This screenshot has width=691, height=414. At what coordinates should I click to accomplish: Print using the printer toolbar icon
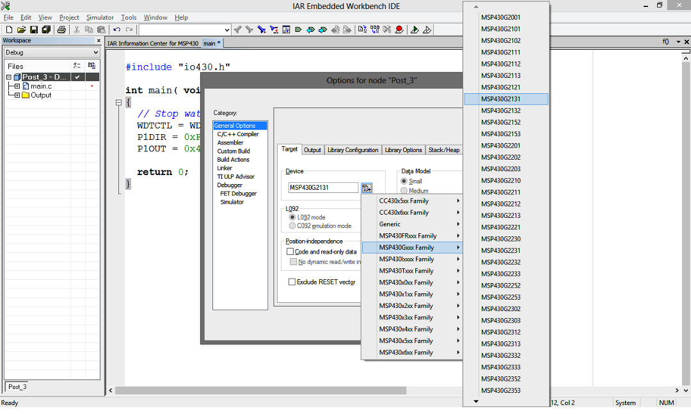(61, 30)
